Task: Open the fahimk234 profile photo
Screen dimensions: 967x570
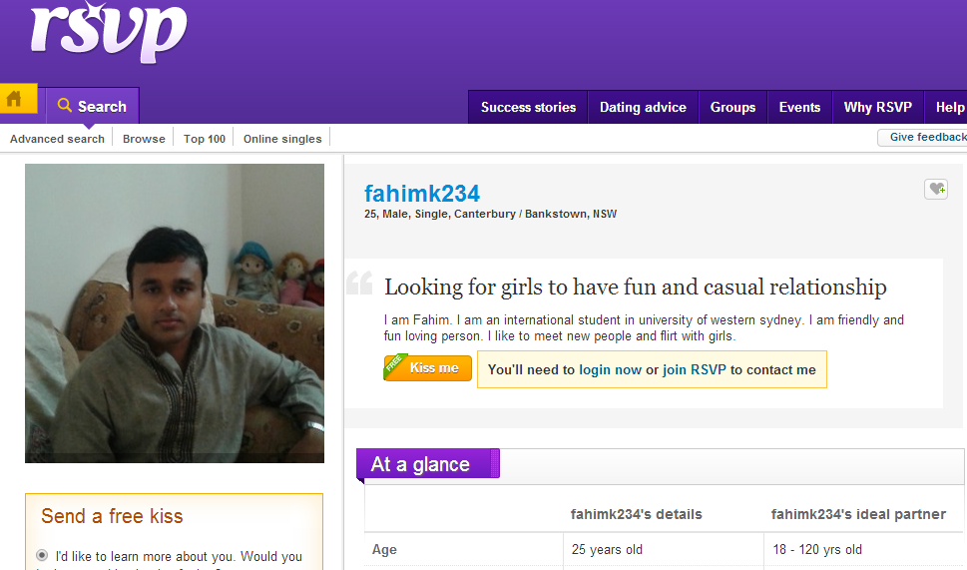Action: 175,312
